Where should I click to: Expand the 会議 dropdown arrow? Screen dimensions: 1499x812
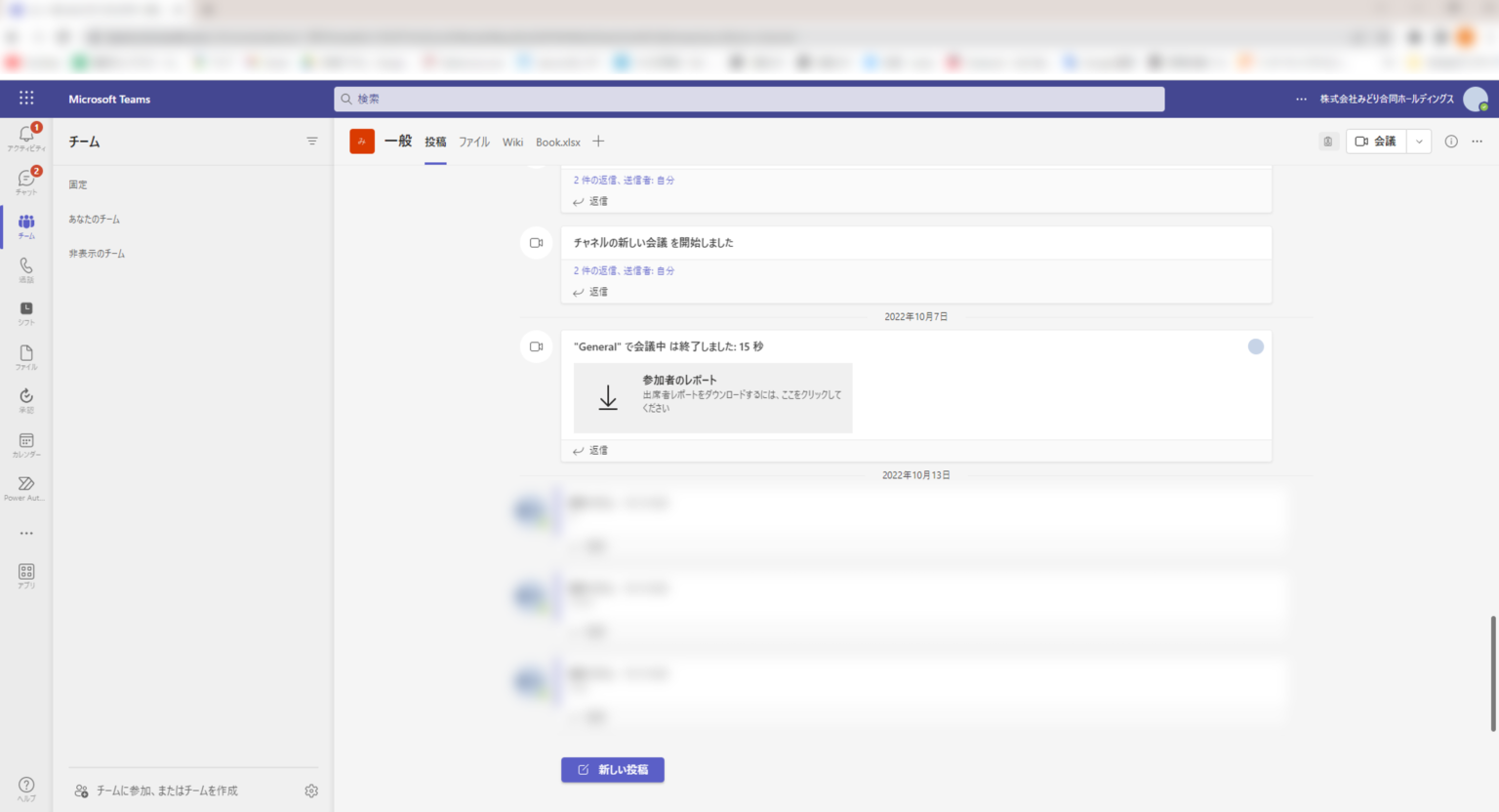(x=1419, y=142)
